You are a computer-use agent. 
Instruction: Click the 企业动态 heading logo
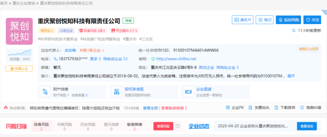coord(199,126)
